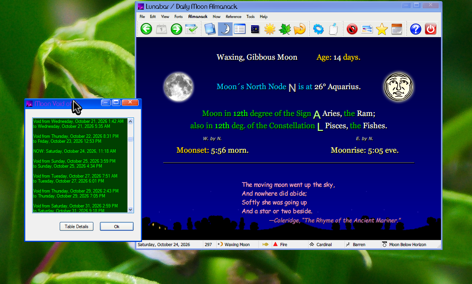Click the void list scroll down arrow

130,209
